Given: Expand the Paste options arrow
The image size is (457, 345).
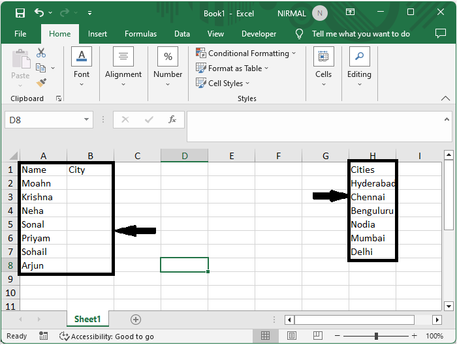Looking at the screenshot, I should click(x=20, y=85).
